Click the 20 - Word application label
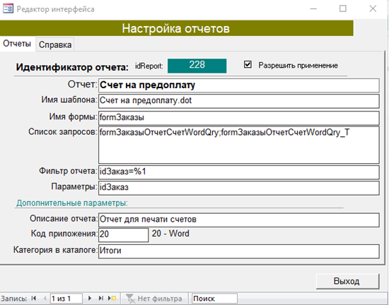389x305 pixels. [170, 234]
